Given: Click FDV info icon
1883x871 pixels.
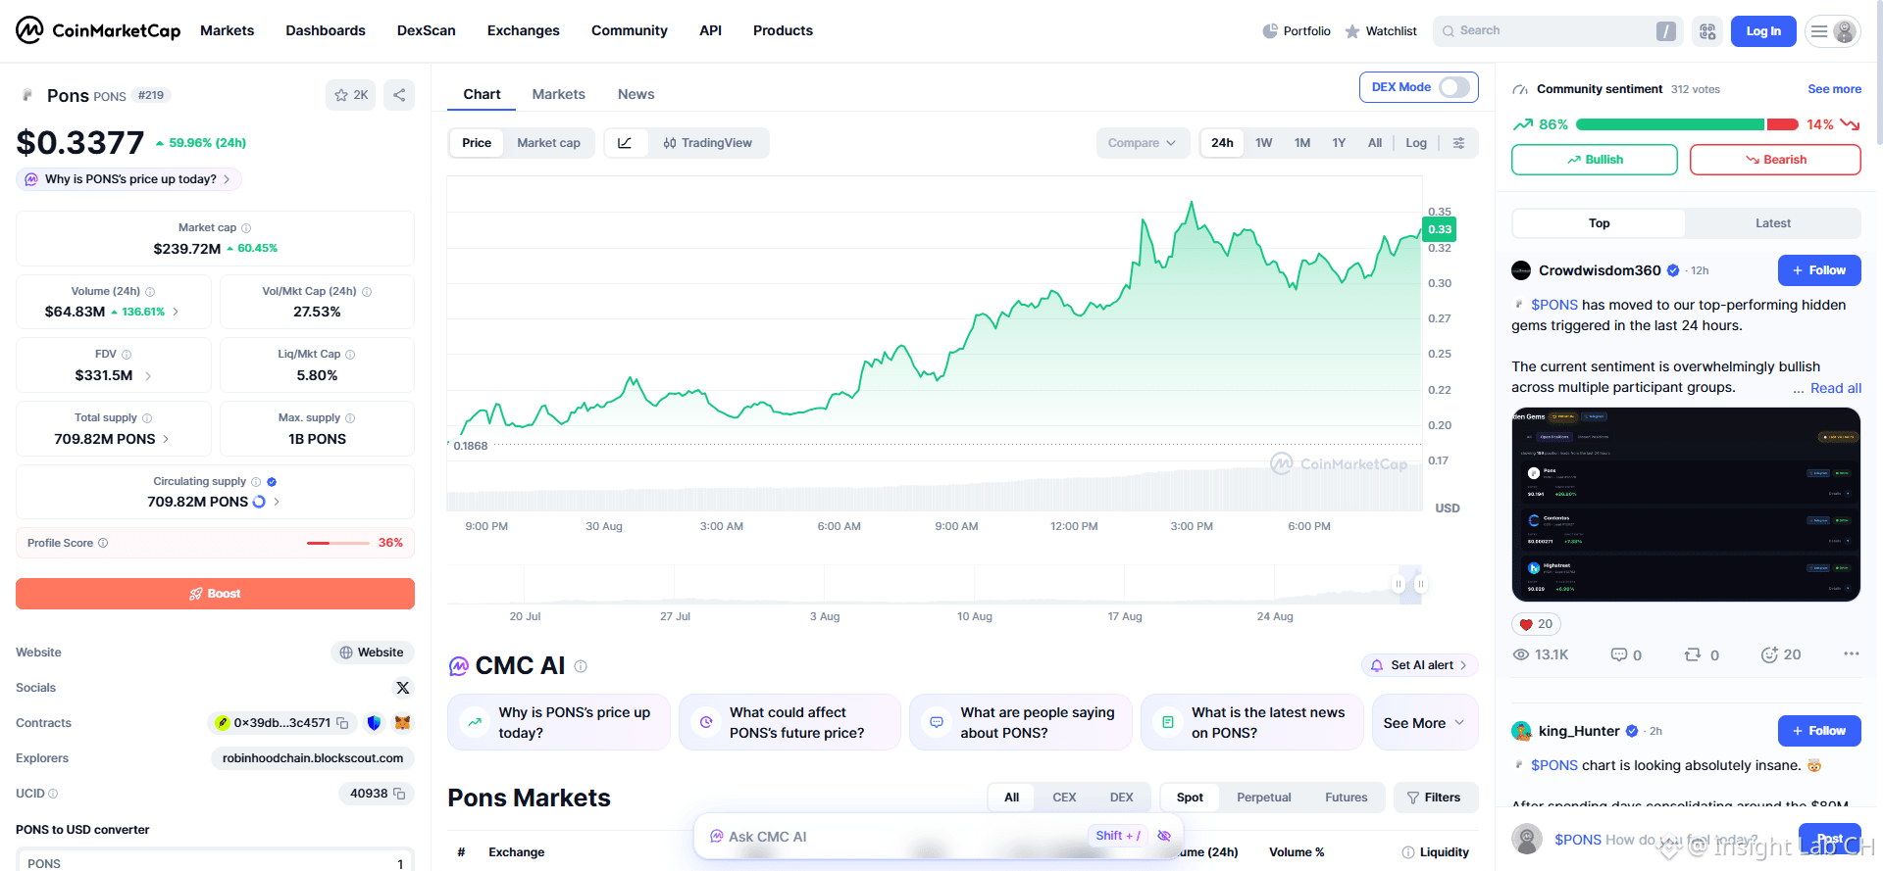Looking at the screenshot, I should coord(127,355).
